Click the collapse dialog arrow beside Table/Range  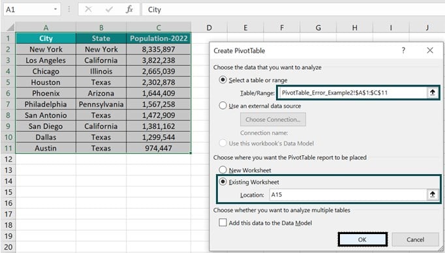(432, 93)
